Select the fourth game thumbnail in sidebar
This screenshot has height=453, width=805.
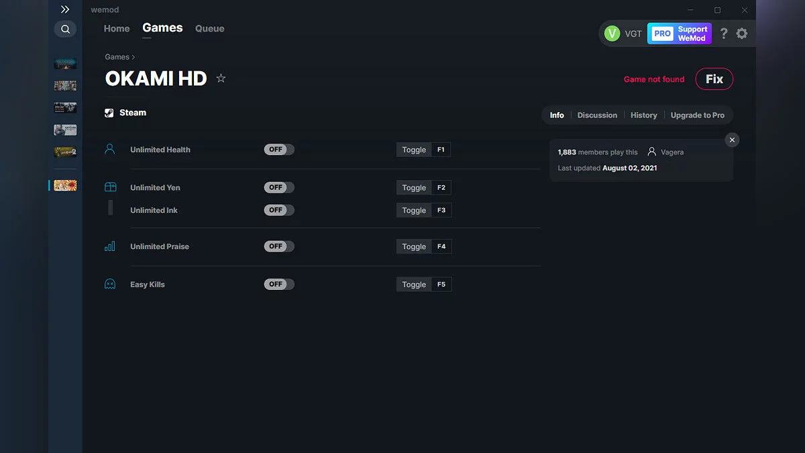(65, 130)
